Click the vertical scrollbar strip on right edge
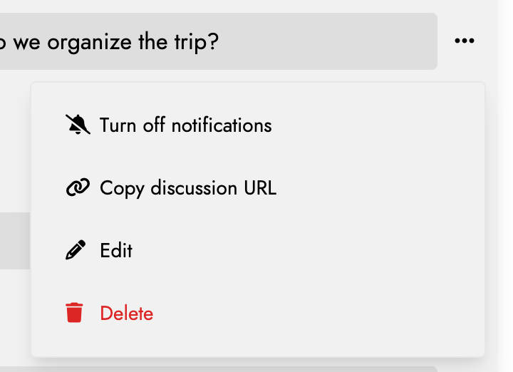513x372 pixels. click(x=505, y=186)
